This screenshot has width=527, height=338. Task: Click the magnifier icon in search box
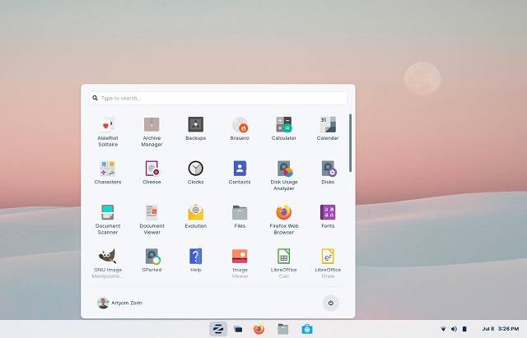coord(96,98)
